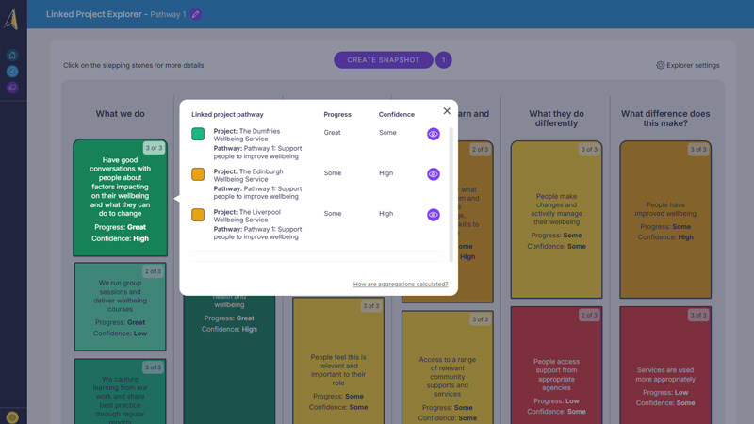The image size is (754, 424).
Task: View the Edinburgh Wellbeing Service project via eye icon
Action: pos(434,174)
